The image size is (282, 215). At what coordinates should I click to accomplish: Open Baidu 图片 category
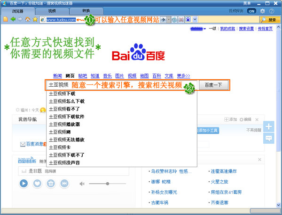point(119,76)
